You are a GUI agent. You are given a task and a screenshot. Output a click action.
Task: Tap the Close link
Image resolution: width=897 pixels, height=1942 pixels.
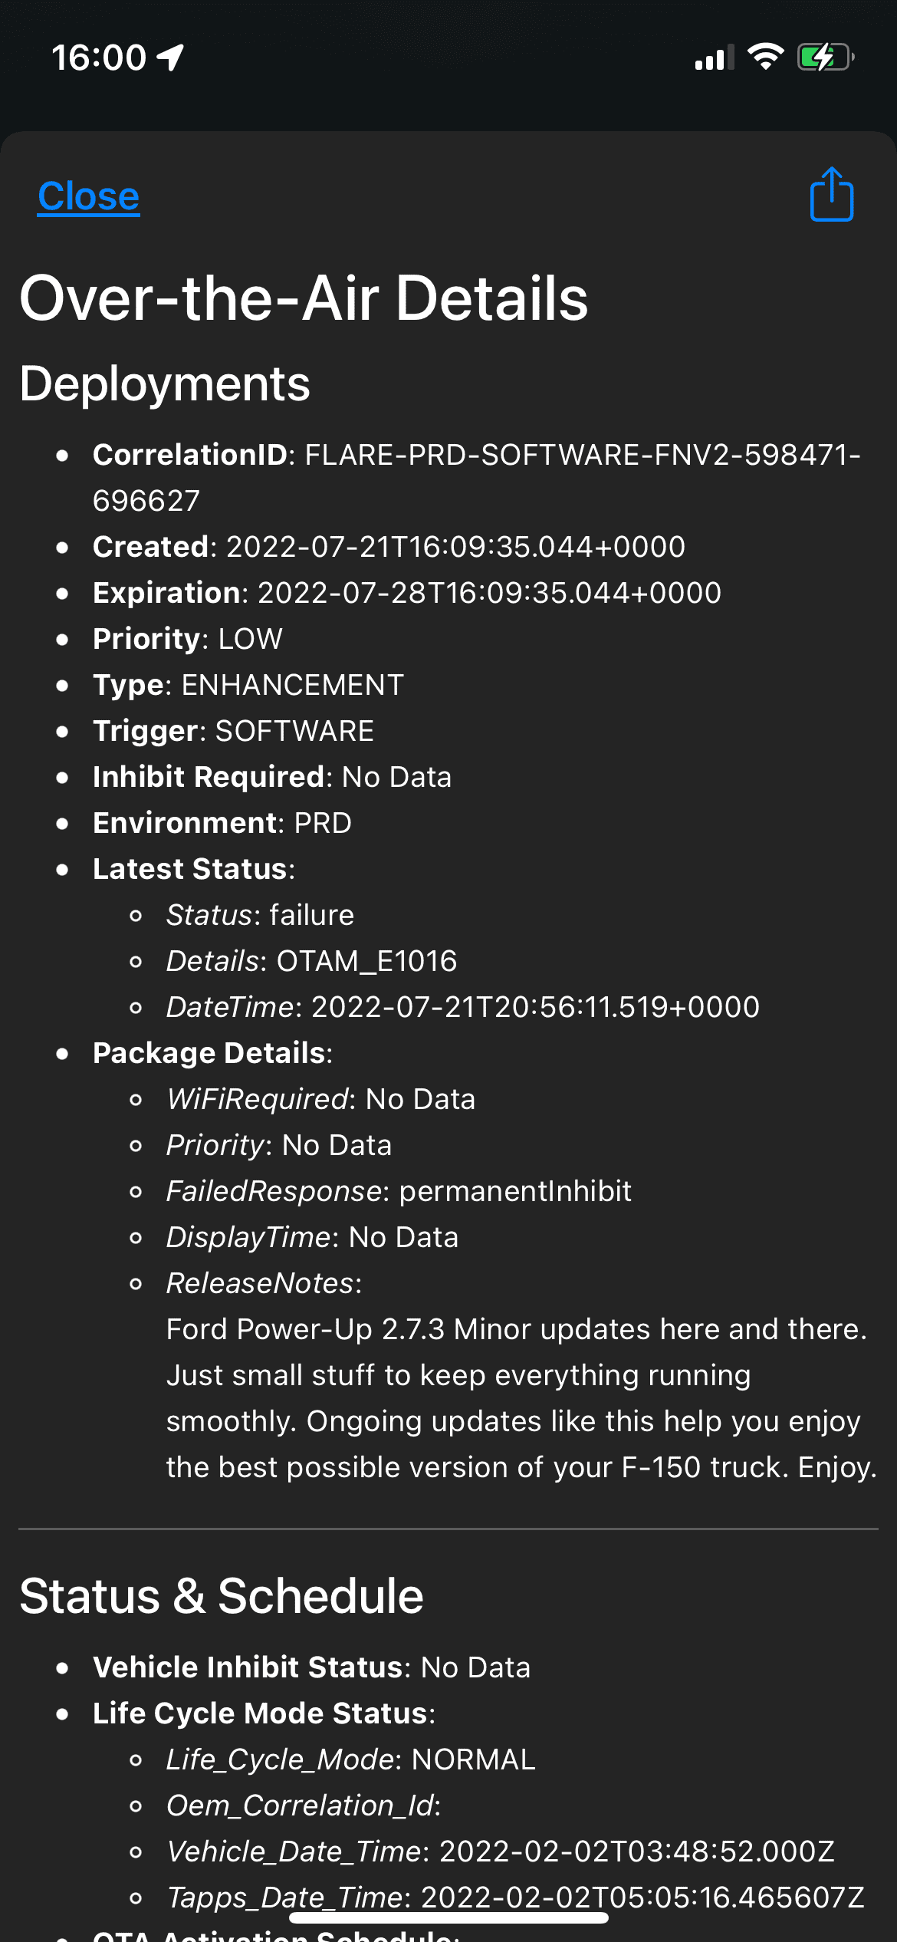tap(87, 196)
